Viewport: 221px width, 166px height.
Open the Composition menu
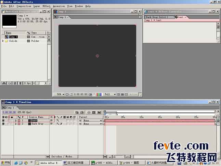(x=24, y=6)
